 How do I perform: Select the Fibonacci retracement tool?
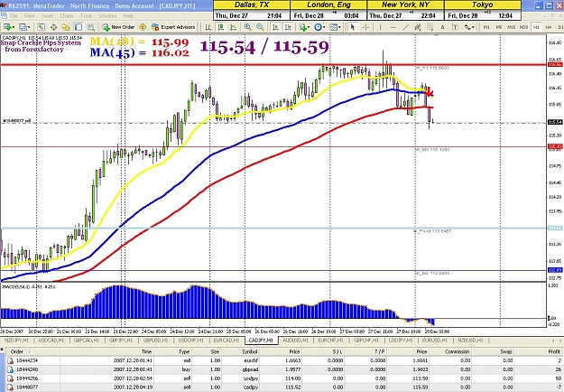pos(430,27)
